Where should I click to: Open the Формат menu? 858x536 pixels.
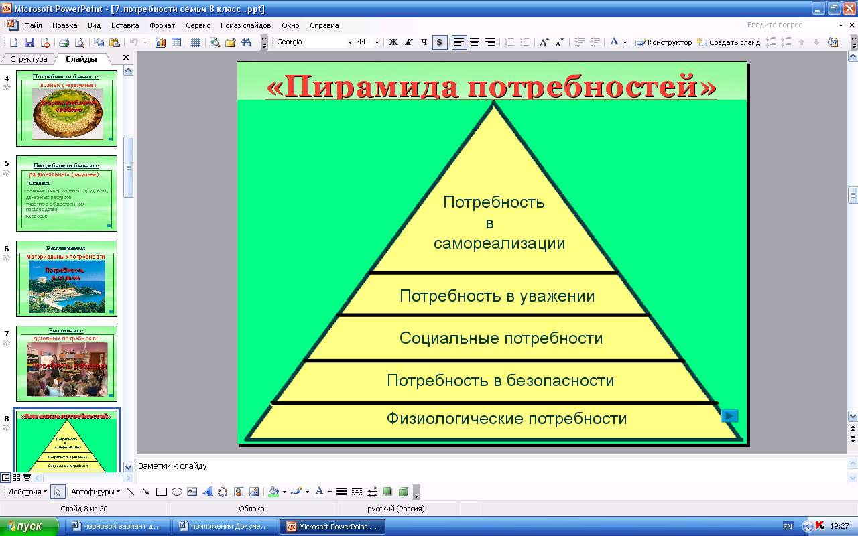tap(162, 25)
